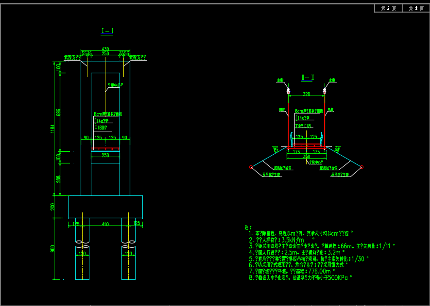Click the I—I section title

coord(107,31)
